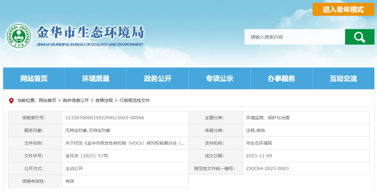Image resolution: width=377 pixels, height=192 pixels.
Task: Open the 办事服务 navigation item
Action: [281, 79]
